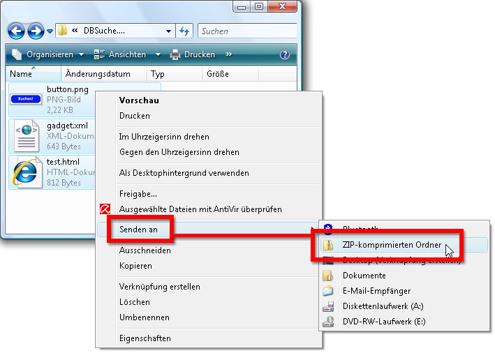Choose Diskettenlaufwerk (A:) drive icon

328,306
